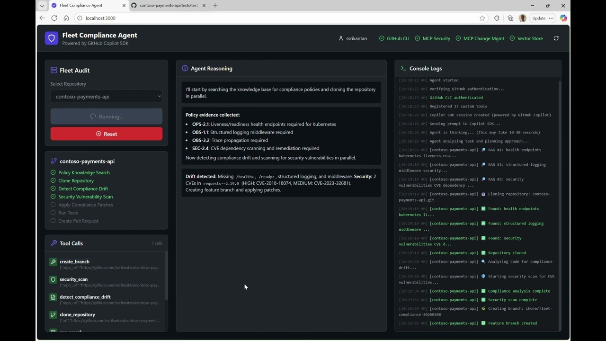Open the Select Repository dropdown
Image resolution: width=606 pixels, height=341 pixels.
click(107, 96)
